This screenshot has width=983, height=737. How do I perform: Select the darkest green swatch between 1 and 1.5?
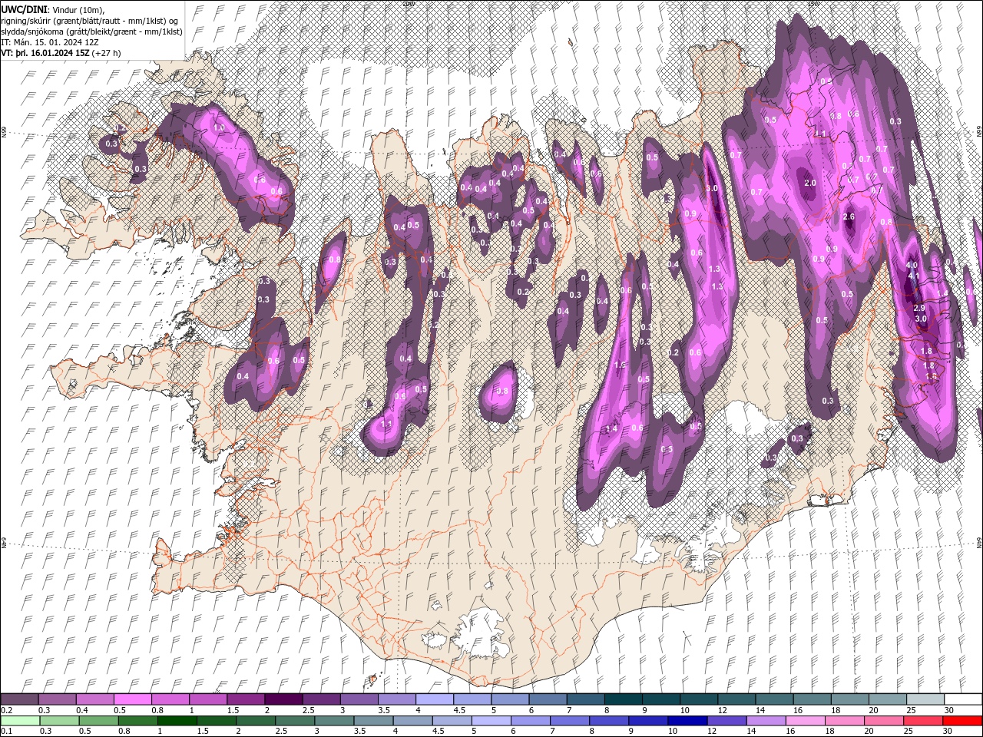pyautogui.click(x=177, y=721)
